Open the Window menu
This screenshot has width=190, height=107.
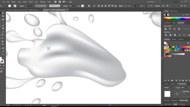pyautogui.click(x=43, y=2)
